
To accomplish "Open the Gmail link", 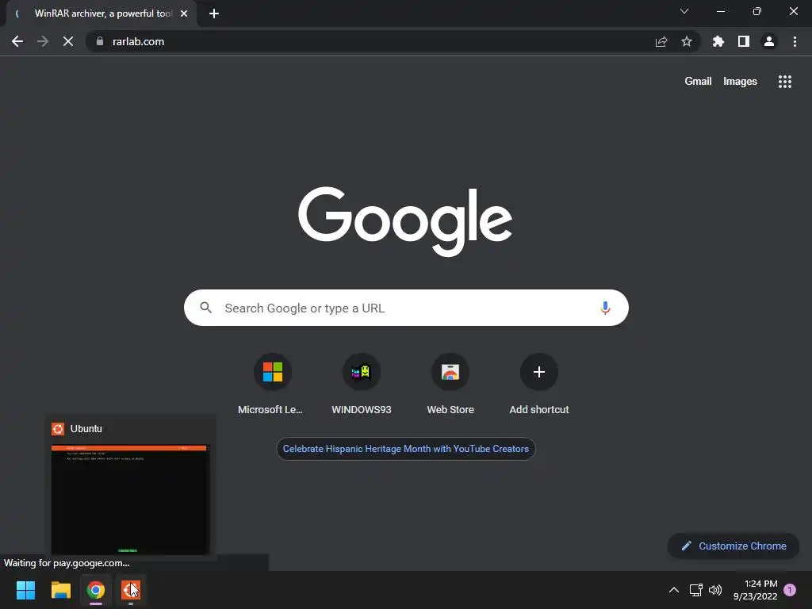I will pyautogui.click(x=698, y=82).
